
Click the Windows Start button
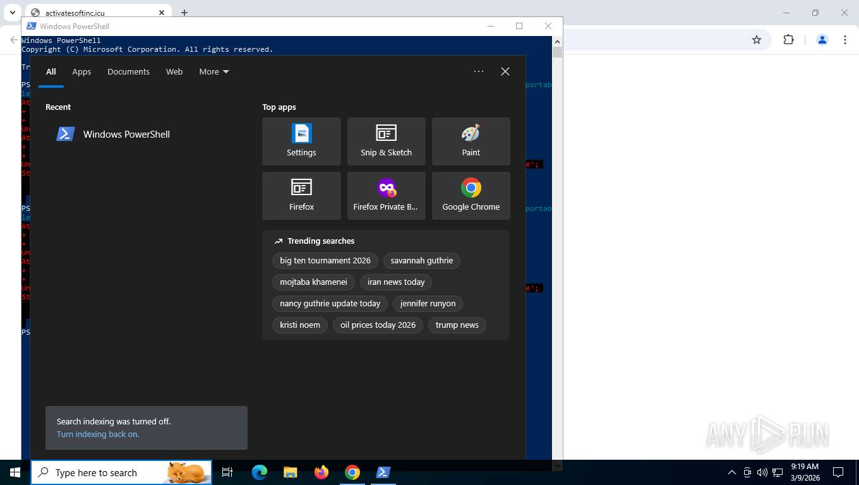click(15, 472)
